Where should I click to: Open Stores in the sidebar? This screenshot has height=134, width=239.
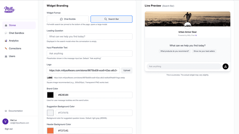[19, 25]
